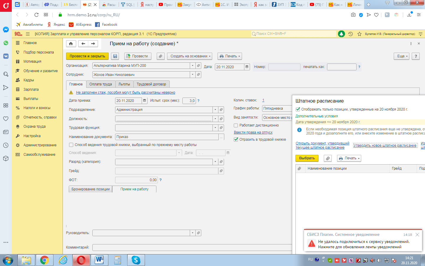Add page to favorites star icon

[x=359, y=34]
